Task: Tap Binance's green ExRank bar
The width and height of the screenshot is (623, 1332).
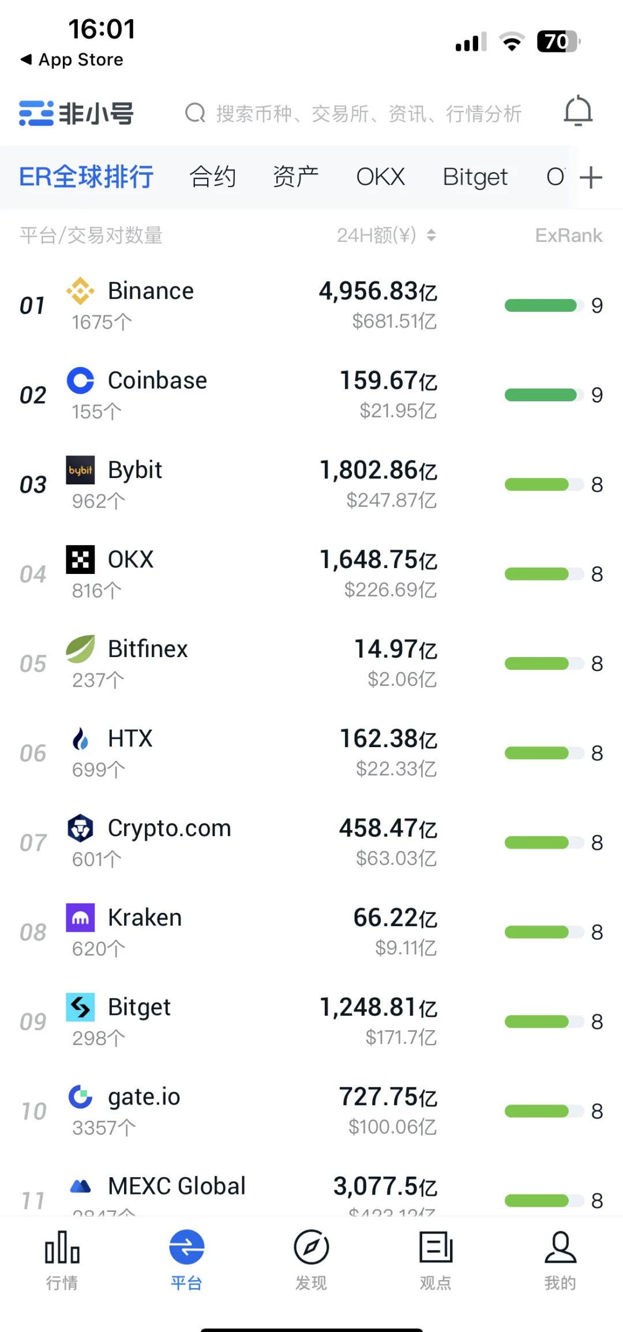Action: point(541,305)
